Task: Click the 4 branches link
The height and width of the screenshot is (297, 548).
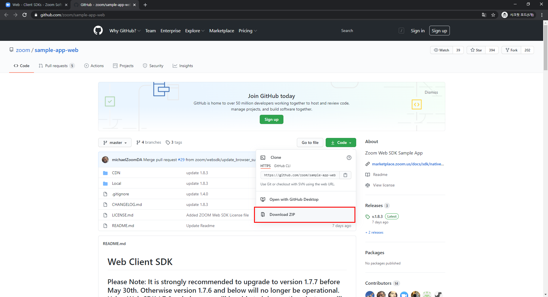Action: point(149,142)
